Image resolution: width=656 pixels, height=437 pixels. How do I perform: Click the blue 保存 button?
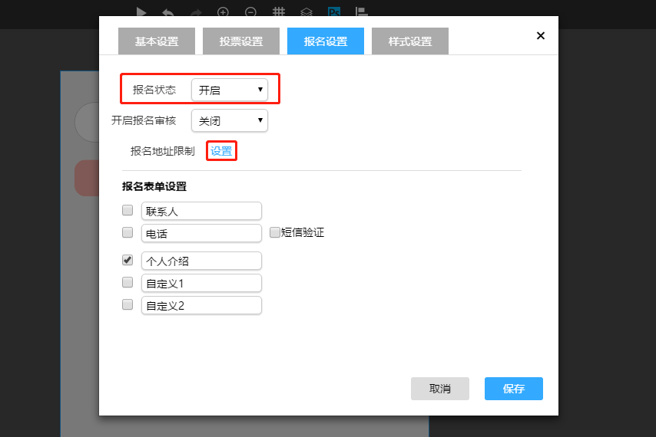click(x=514, y=389)
